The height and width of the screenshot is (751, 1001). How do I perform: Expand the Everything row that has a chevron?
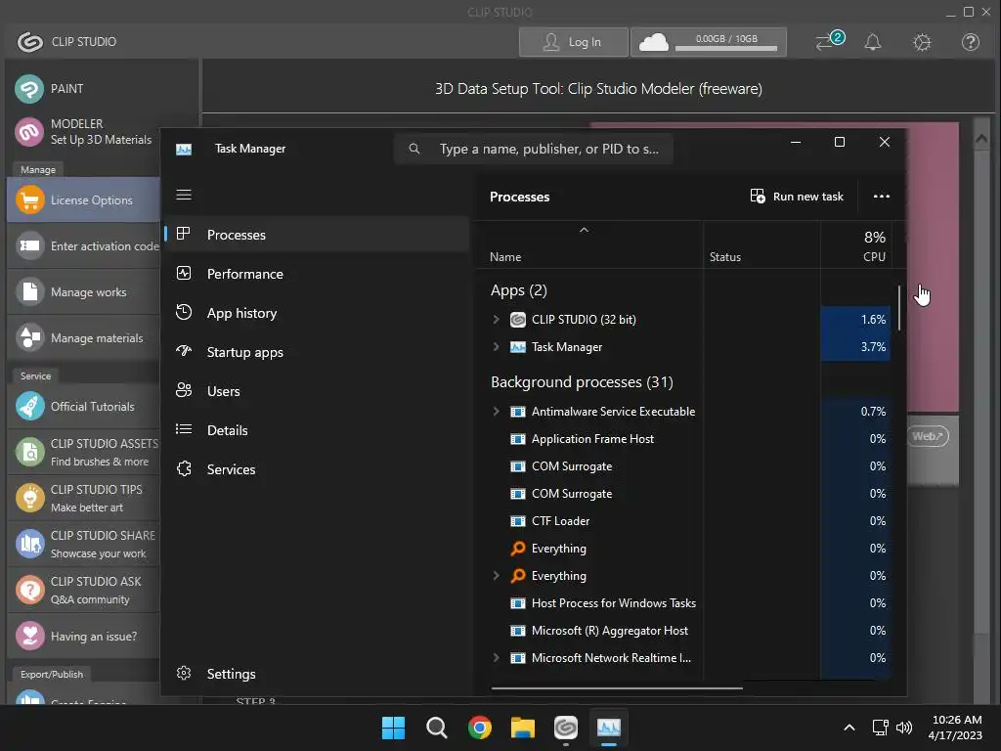[496, 575]
